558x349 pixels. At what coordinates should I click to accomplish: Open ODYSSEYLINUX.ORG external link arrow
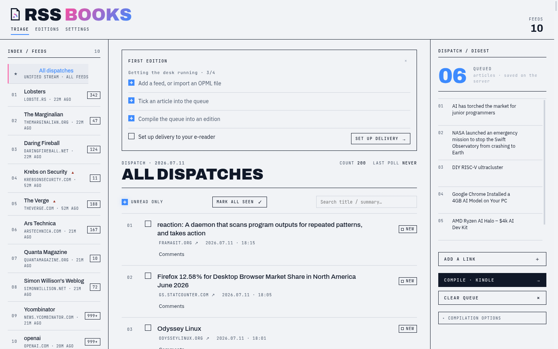tap(208, 339)
